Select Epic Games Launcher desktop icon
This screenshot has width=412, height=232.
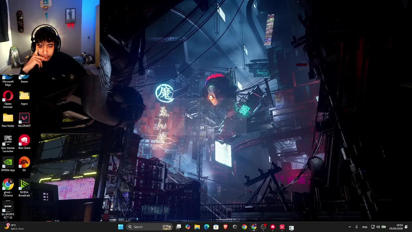coord(8,144)
